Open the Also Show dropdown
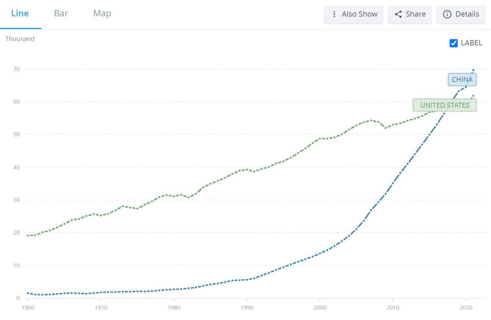This screenshot has width=491, height=320. (x=354, y=14)
